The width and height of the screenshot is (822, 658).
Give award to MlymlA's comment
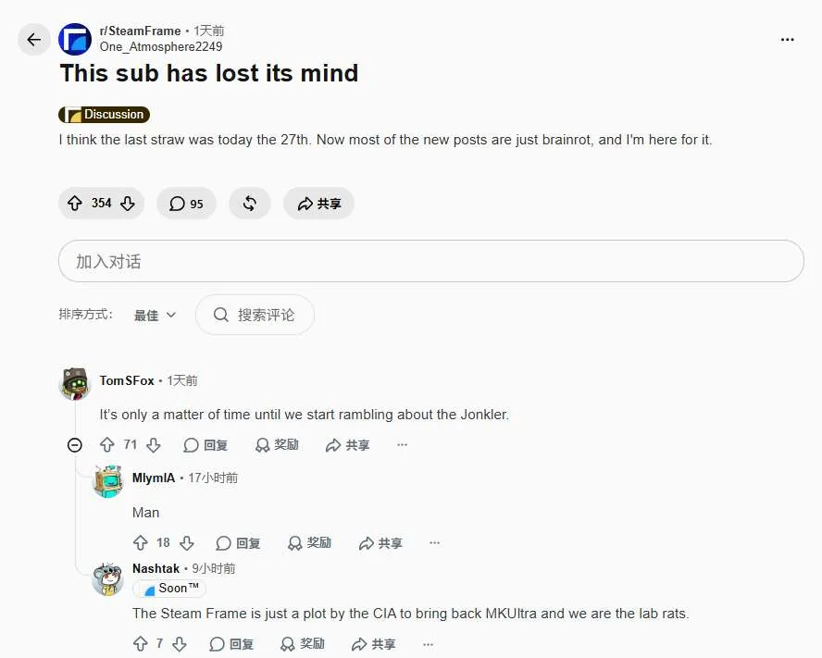point(309,542)
